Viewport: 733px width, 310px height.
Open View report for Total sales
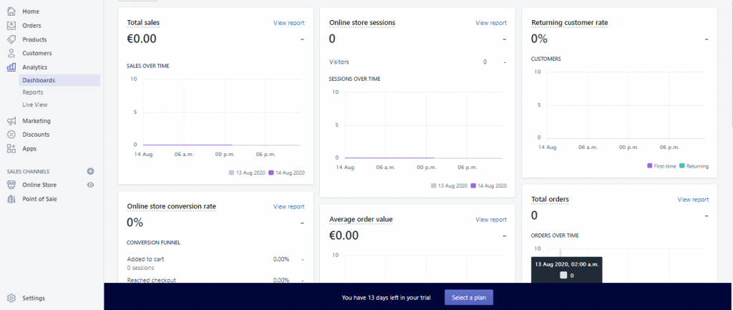click(289, 22)
